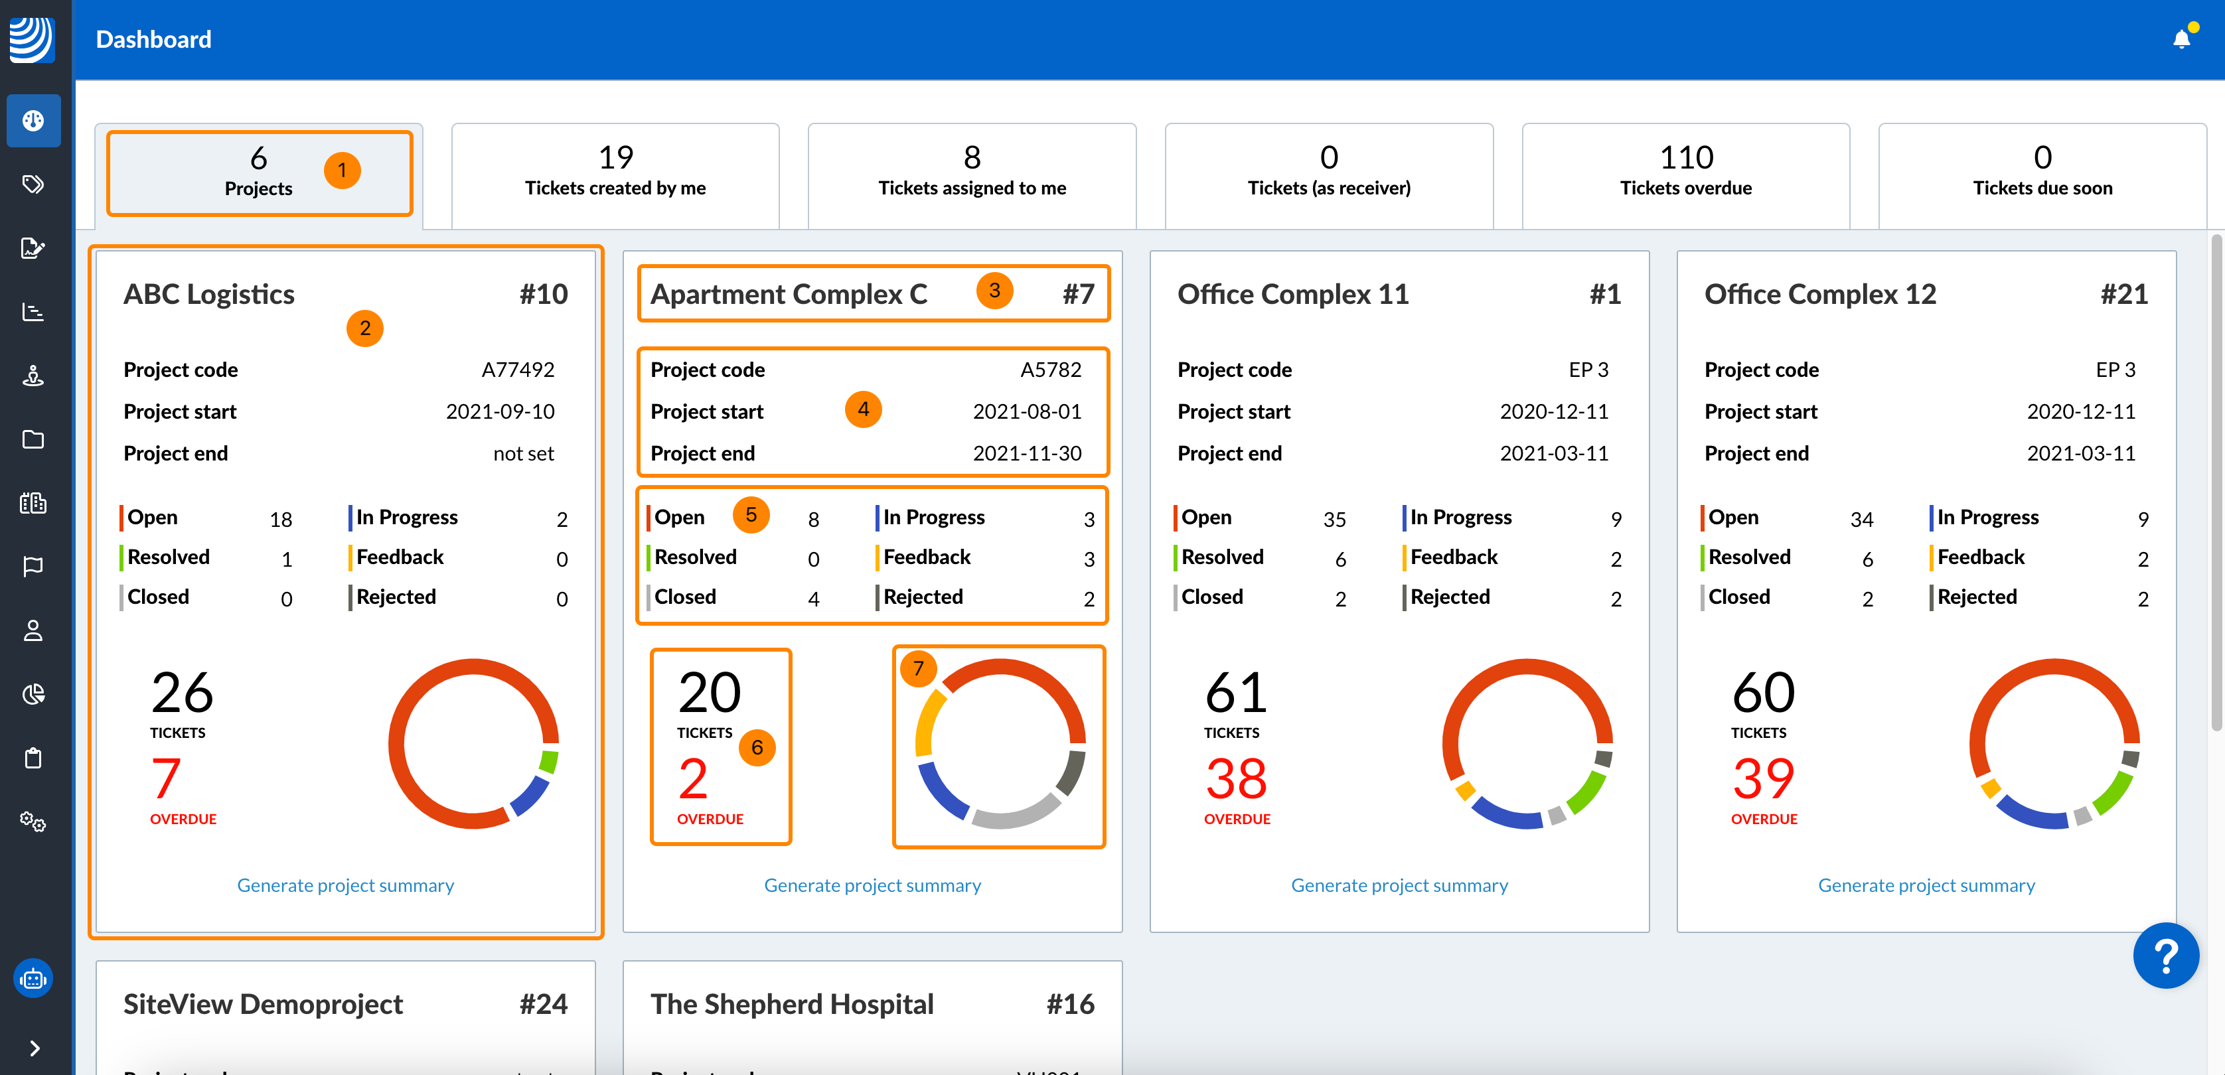The height and width of the screenshot is (1075, 2225).
Task: Open the clipboard icon in sidebar
Action: (33, 758)
